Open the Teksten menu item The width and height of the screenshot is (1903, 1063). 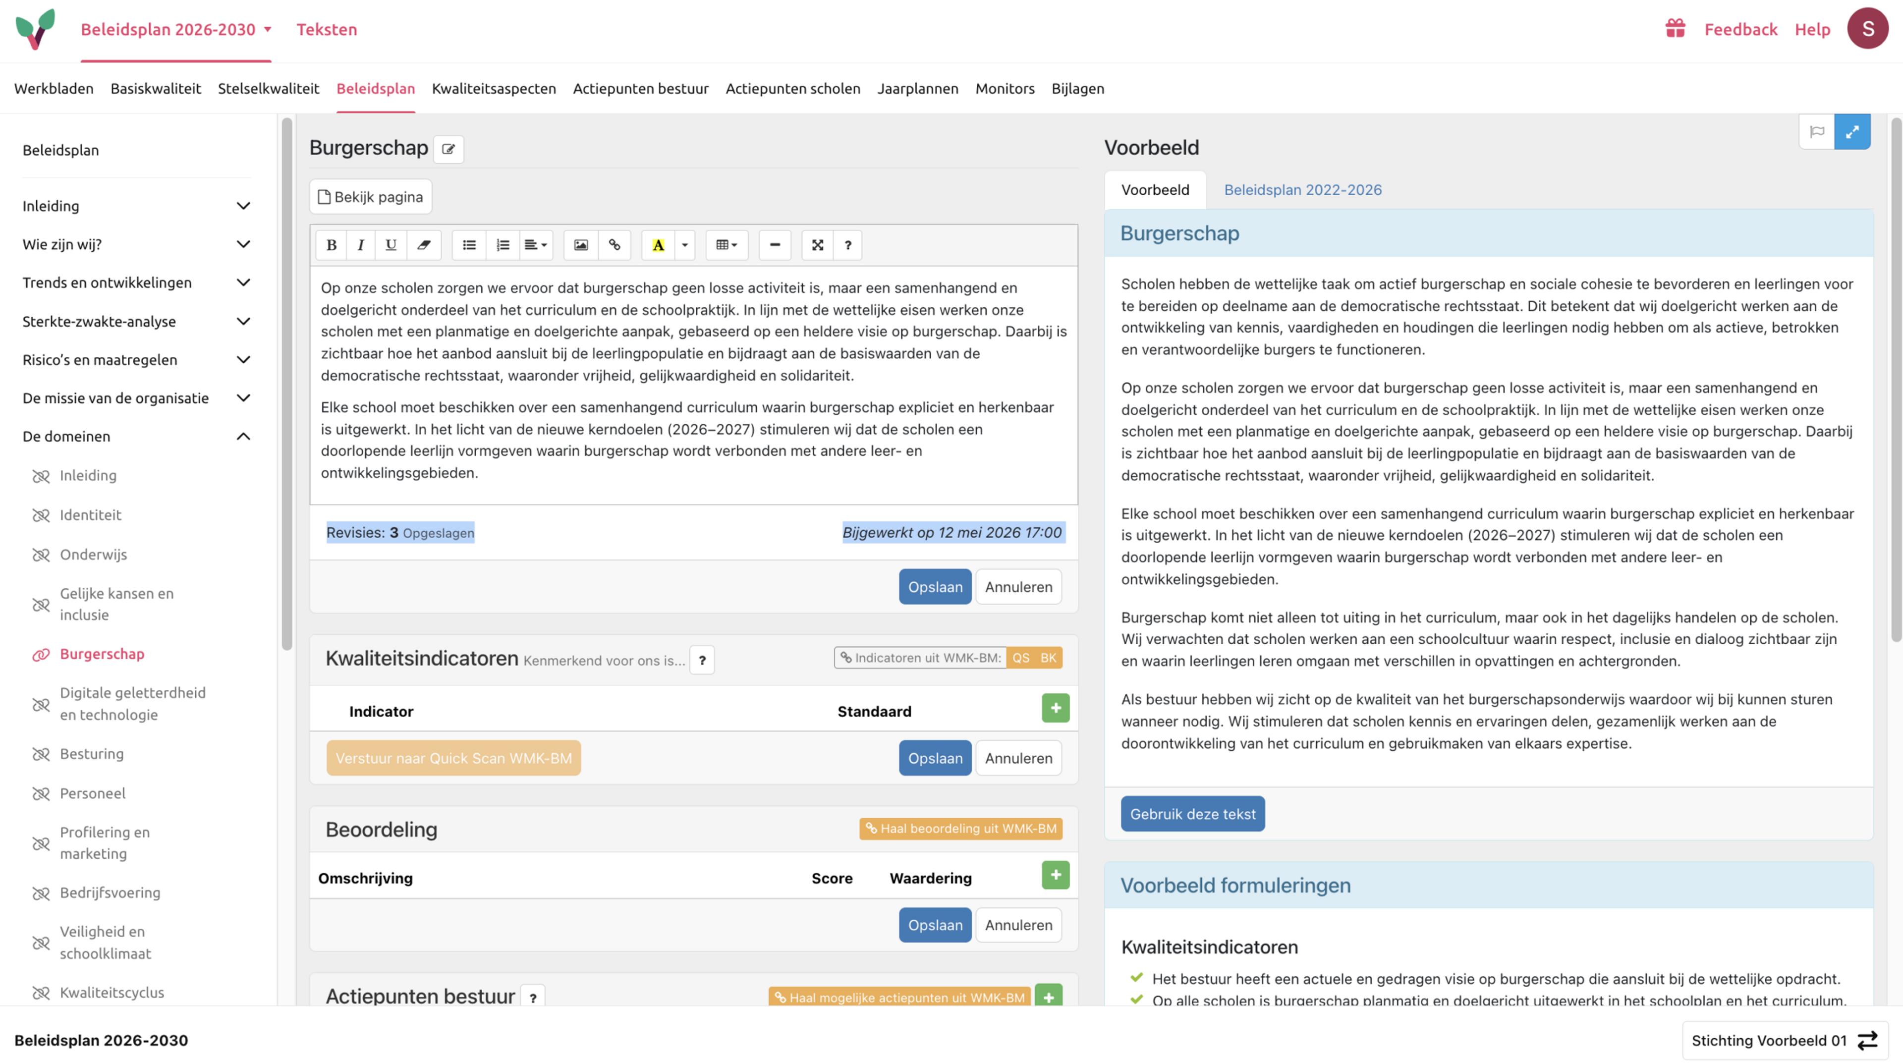coord(327,30)
